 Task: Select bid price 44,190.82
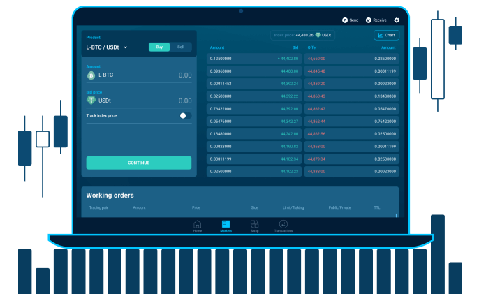pos(289,147)
